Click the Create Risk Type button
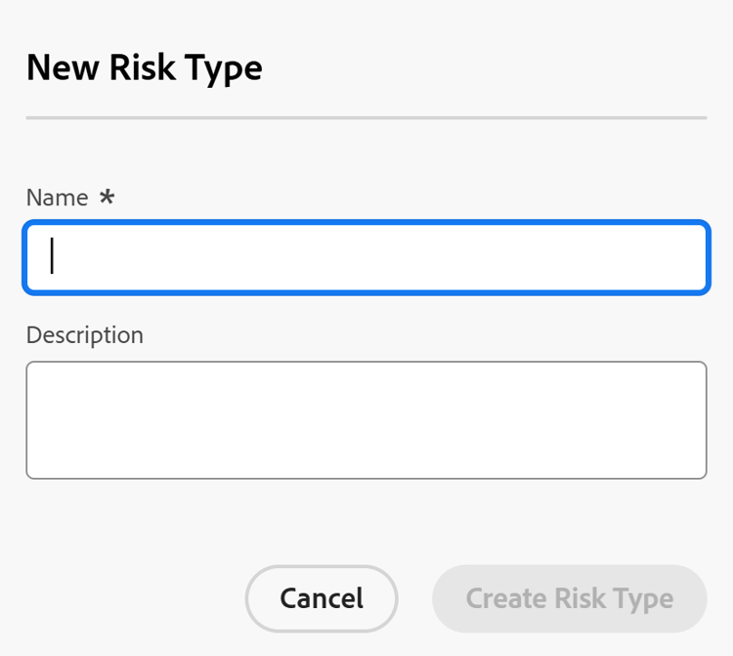This screenshot has height=656, width=733. click(x=569, y=598)
